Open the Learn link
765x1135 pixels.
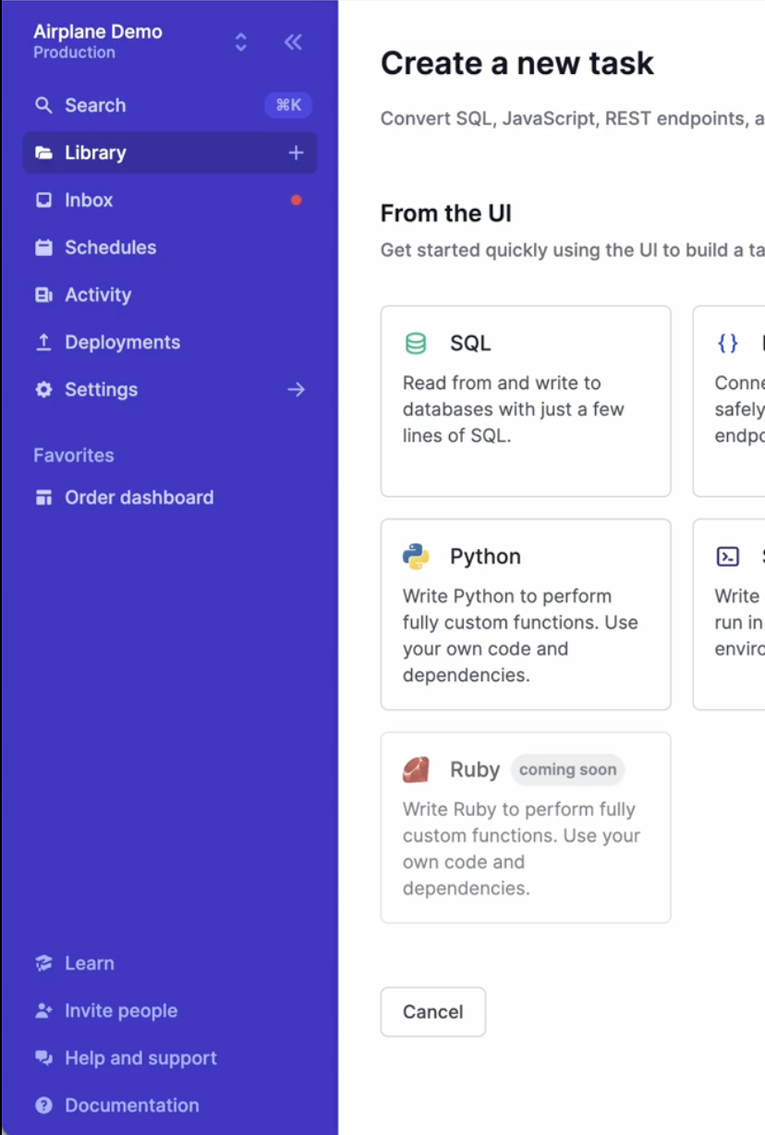click(89, 963)
